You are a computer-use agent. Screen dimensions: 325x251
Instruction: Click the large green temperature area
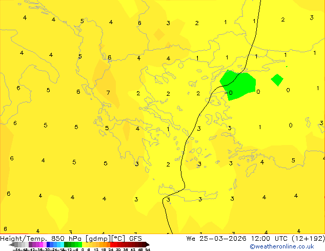238,82
